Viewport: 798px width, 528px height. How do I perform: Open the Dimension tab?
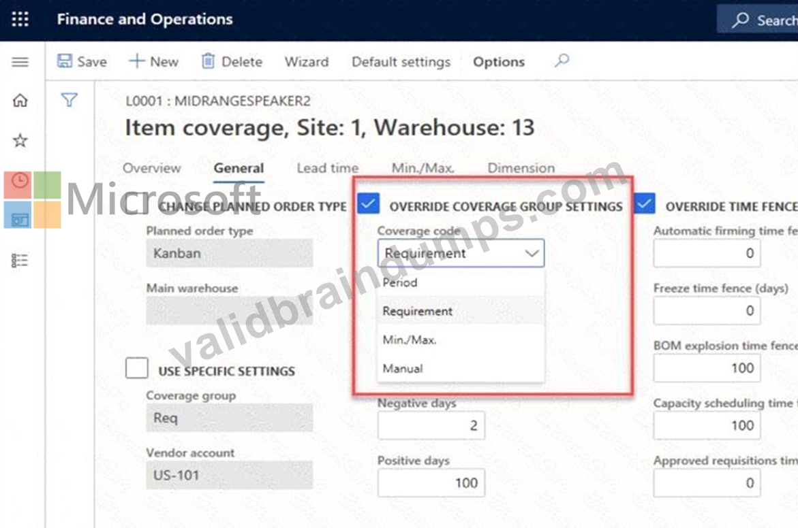click(521, 167)
